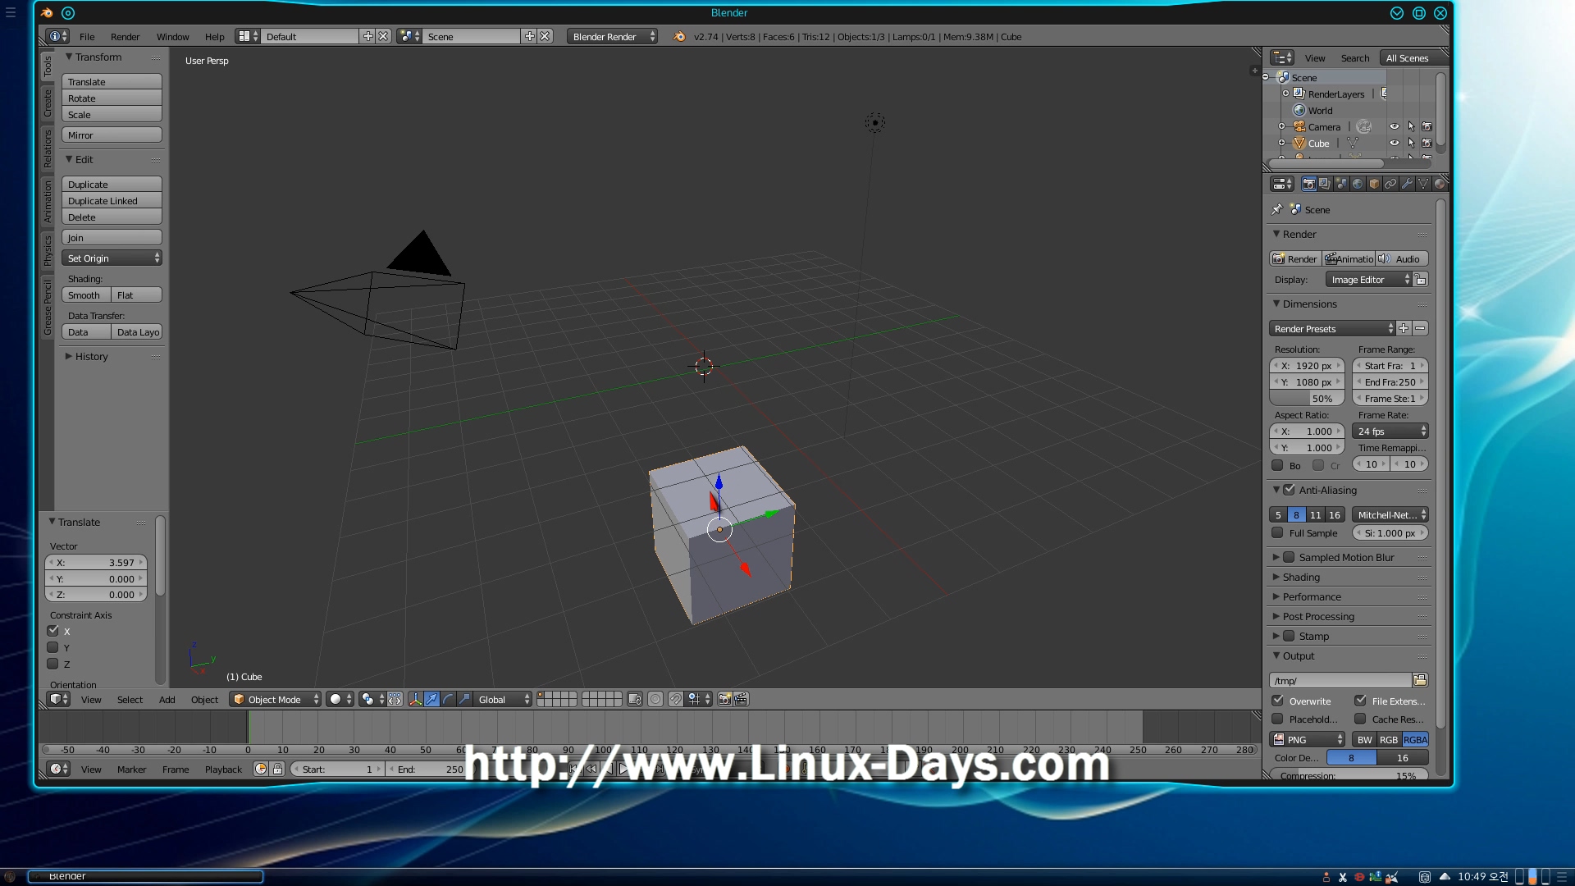The height and width of the screenshot is (886, 1575).
Task: Switch to the Physics tab in tool shelf
Action: (48, 251)
